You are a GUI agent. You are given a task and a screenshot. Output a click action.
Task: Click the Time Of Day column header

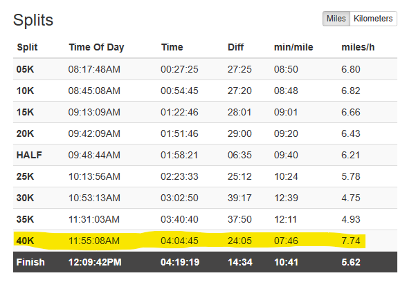[97, 47]
